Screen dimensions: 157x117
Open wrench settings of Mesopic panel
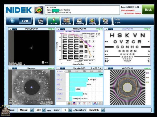(15, 68)
